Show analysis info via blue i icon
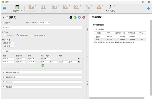The width and height of the screenshot is (153, 100). [x=79, y=17]
